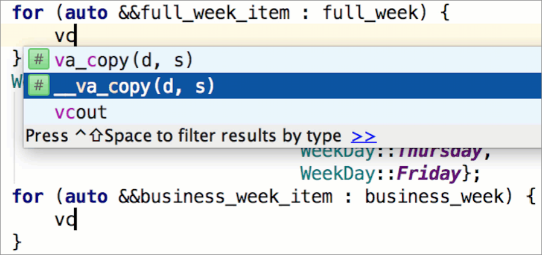542x255 pixels.
Task: Click the for keyword of the business loop
Action: coord(28,197)
